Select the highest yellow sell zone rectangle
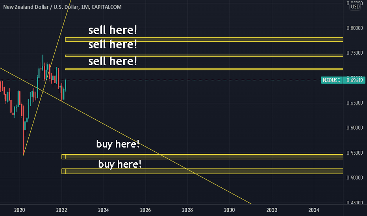Image resolution: width=367 pixels, height=216 pixels. (204, 39)
